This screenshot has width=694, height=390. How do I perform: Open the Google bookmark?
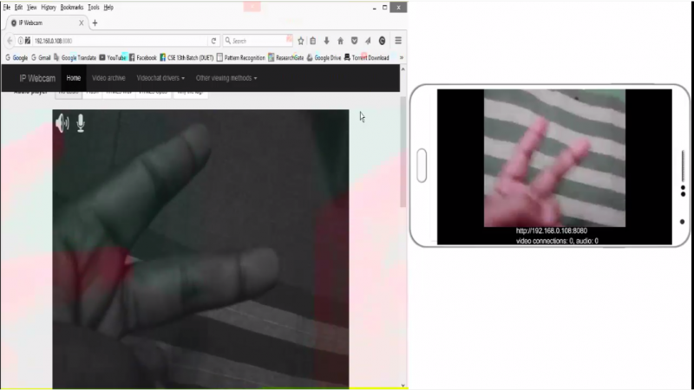coord(16,57)
